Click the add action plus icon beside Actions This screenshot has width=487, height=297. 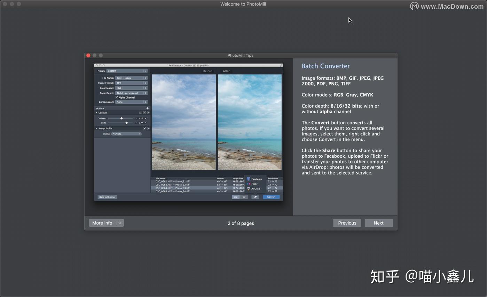[x=148, y=108]
